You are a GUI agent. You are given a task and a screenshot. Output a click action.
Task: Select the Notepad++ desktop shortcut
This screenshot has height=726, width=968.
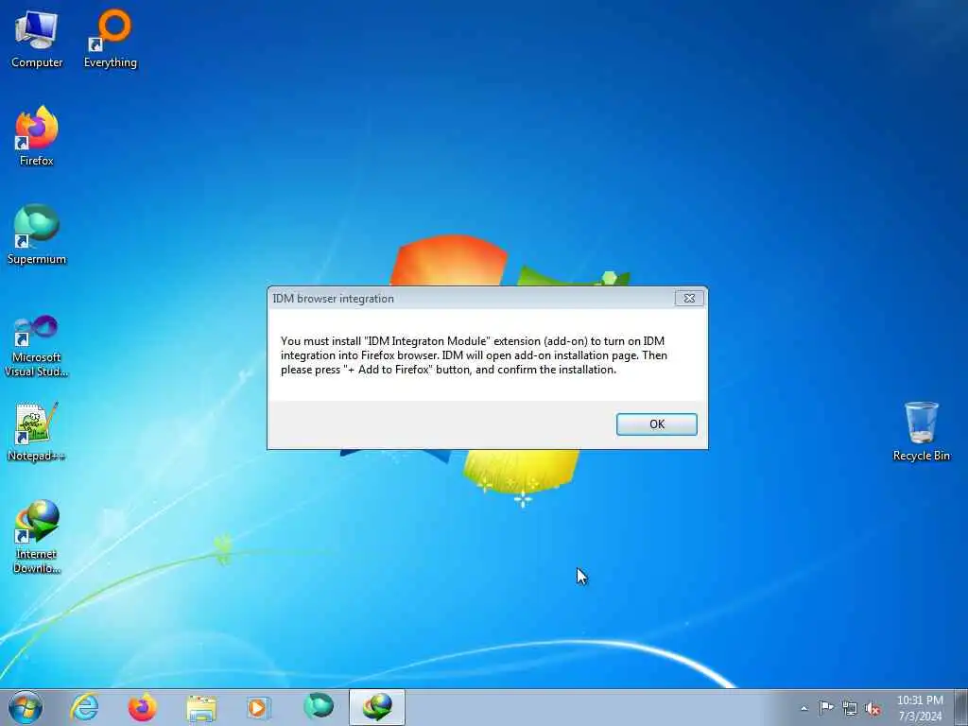[37, 431]
